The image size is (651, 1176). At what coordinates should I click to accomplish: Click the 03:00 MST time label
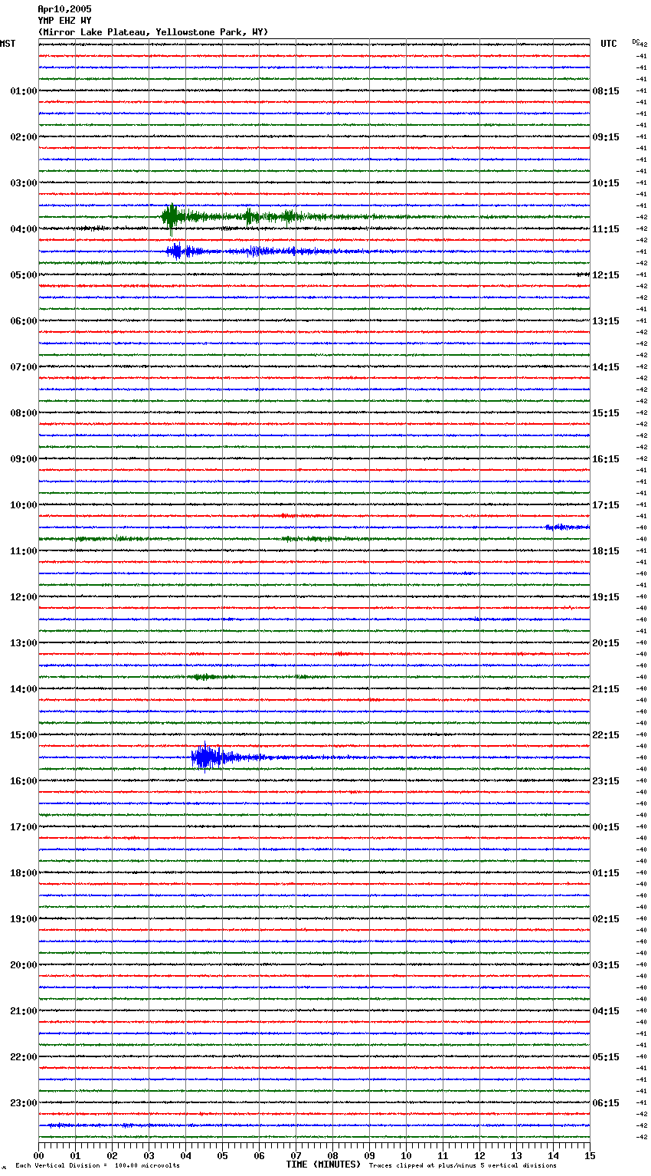pyautogui.click(x=24, y=183)
